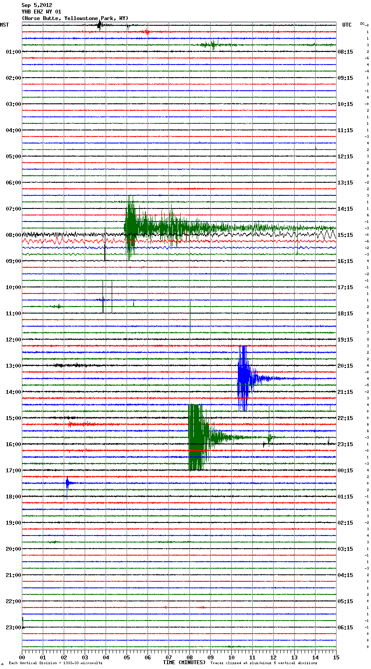The image size is (371, 669).
Task: Click the 14:15 UTC time label
Action: 345,209
